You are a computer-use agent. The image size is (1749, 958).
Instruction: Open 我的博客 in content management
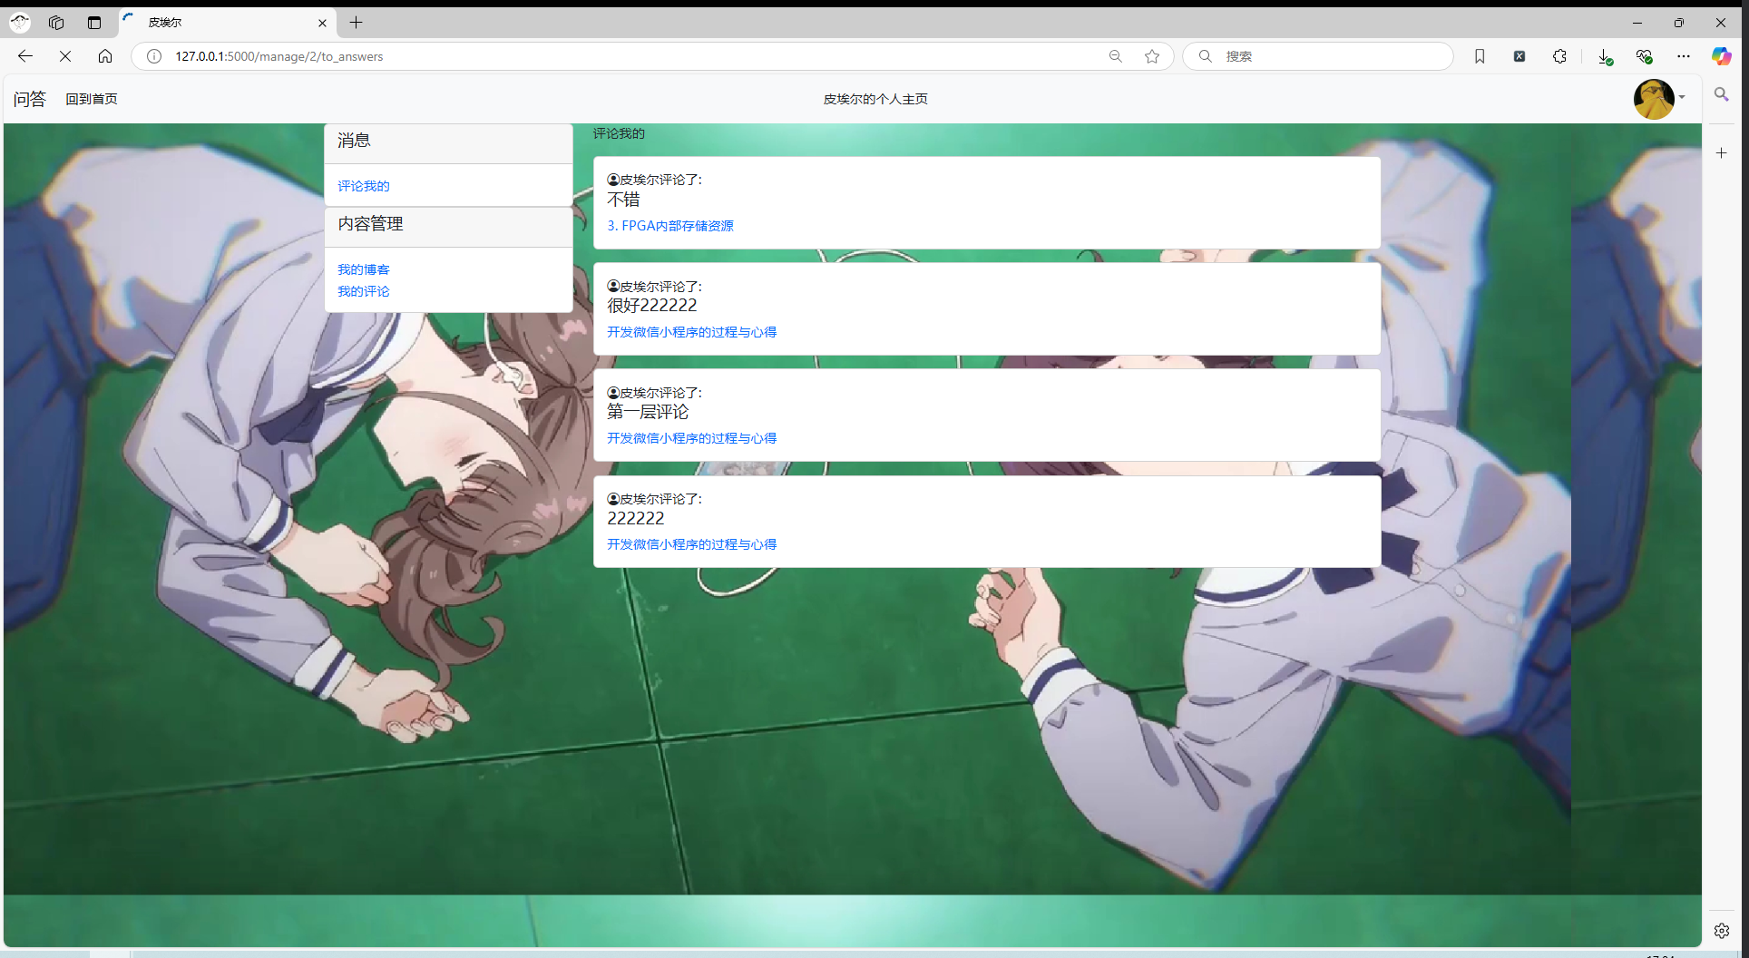[364, 269]
